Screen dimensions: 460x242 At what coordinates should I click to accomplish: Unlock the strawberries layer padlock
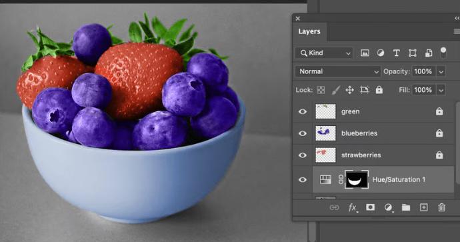tap(439, 155)
